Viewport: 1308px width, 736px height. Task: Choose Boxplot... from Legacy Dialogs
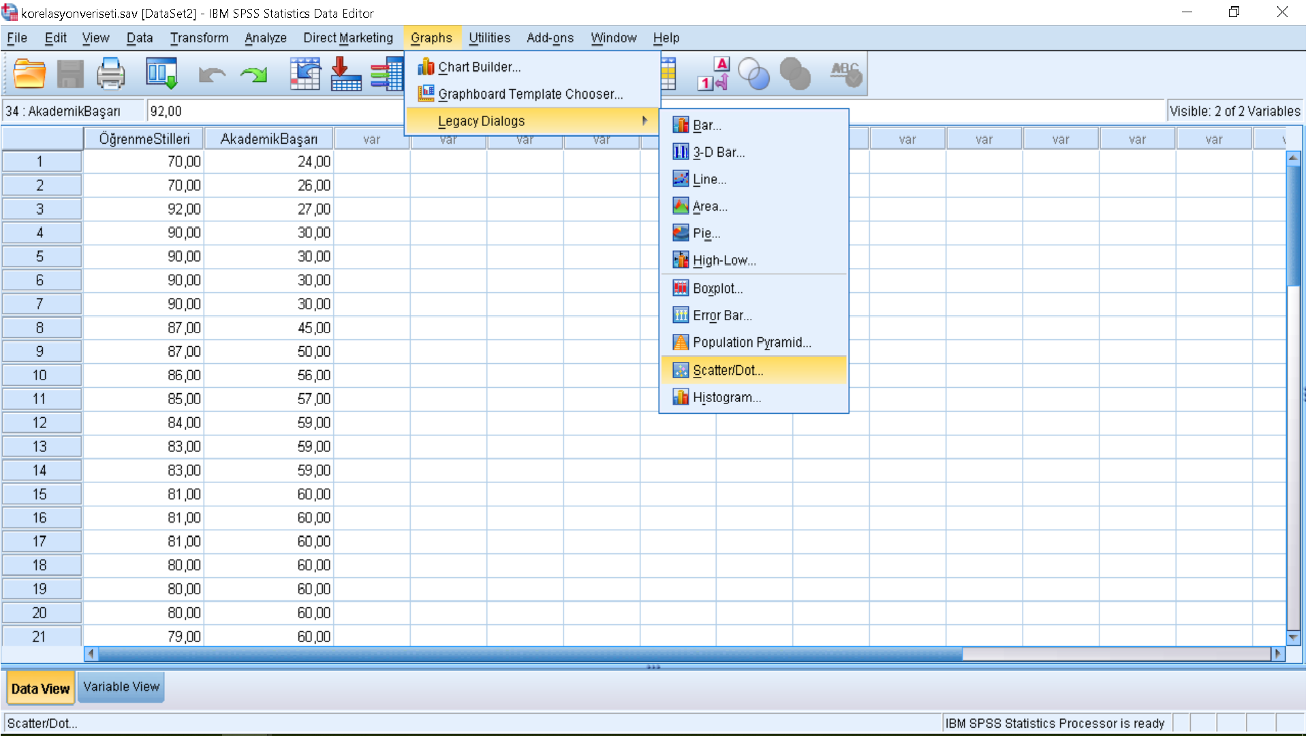pos(754,289)
